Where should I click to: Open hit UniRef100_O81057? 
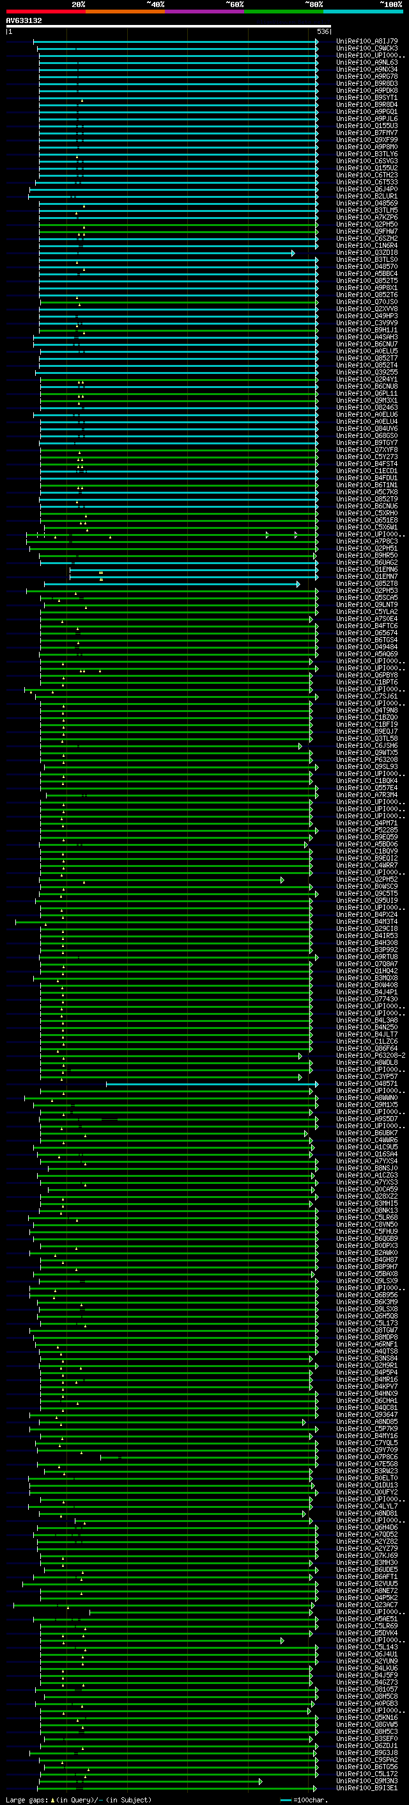[366, 1689]
